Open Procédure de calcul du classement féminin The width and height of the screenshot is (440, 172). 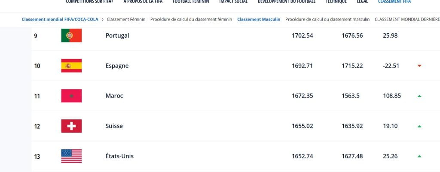tap(191, 19)
